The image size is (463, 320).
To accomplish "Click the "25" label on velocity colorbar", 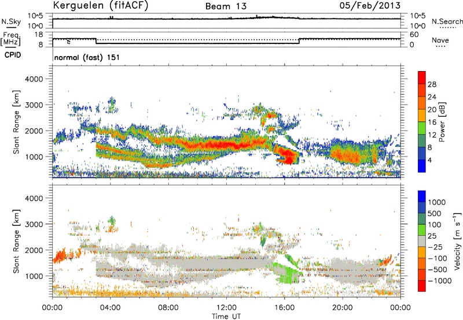I will (432, 236).
